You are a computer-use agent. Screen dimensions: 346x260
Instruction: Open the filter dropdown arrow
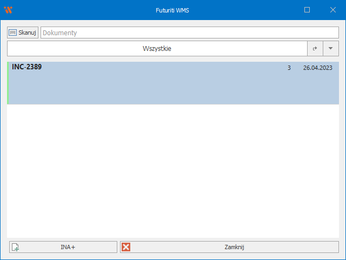tap(331, 49)
